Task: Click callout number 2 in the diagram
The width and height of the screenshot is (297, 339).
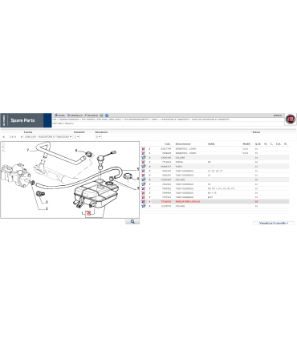Action: pos(47,208)
